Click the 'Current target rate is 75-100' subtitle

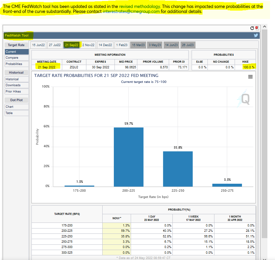point(144,82)
